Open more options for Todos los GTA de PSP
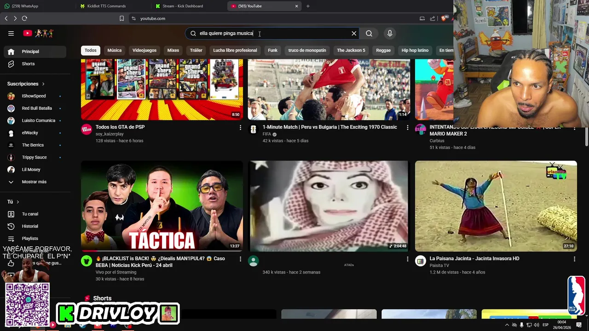 (240, 127)
